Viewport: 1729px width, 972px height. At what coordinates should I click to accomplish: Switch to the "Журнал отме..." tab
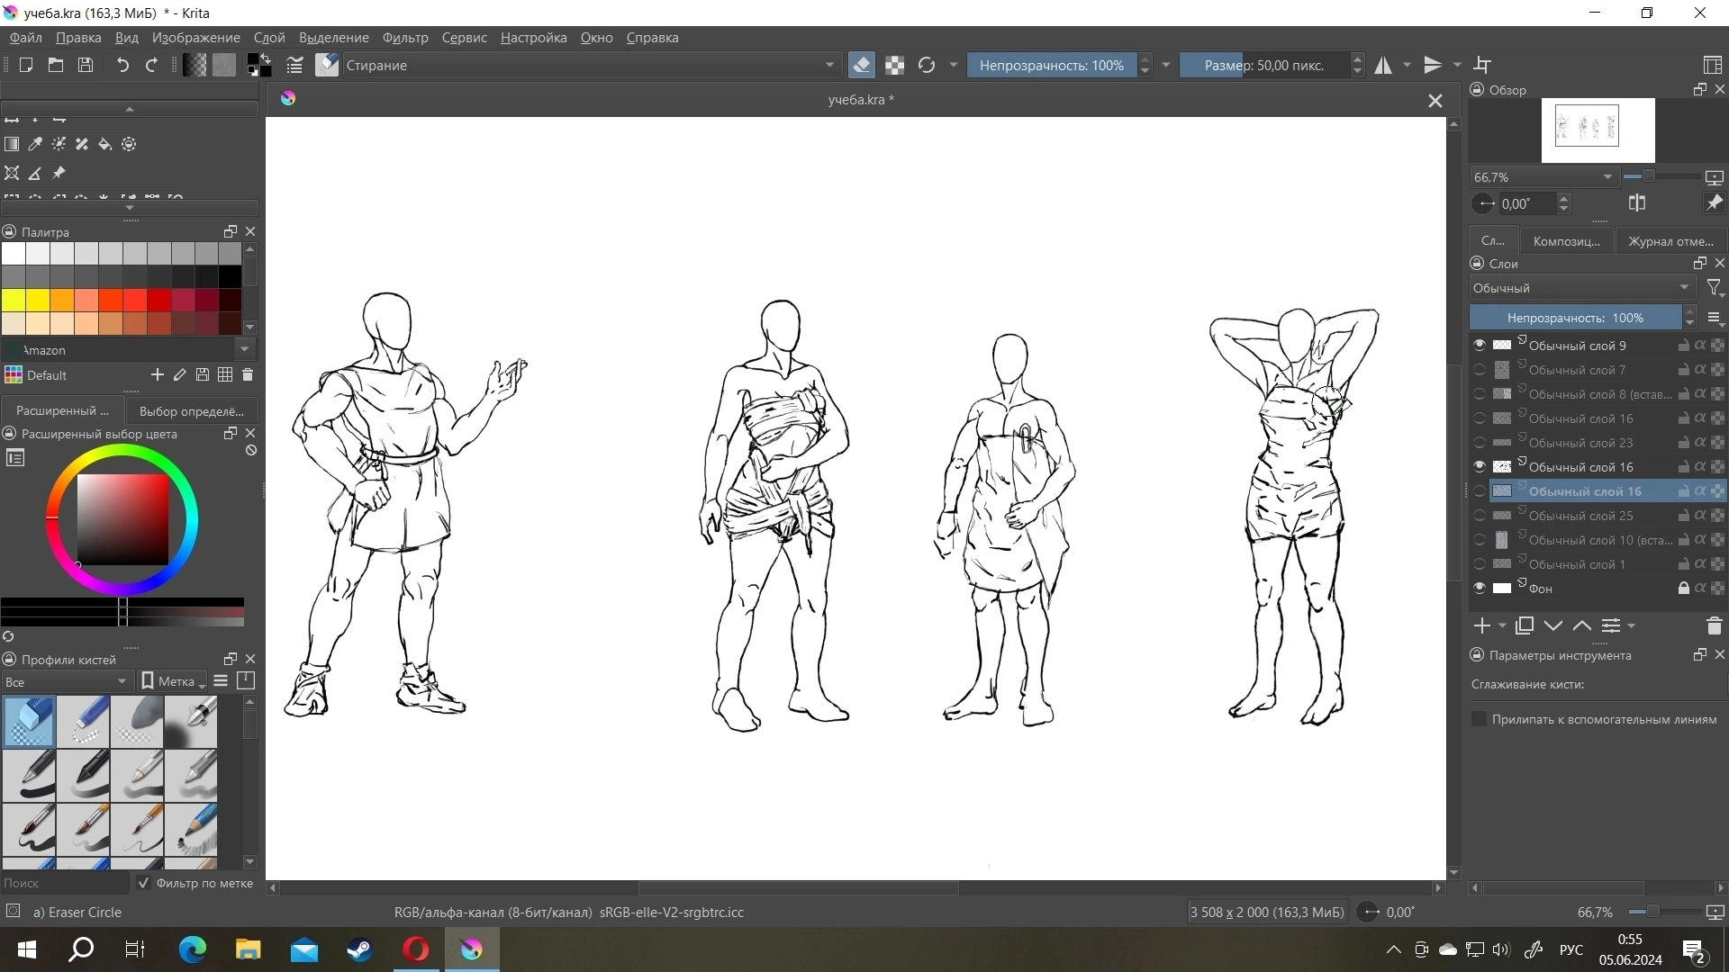point(1670,241)
